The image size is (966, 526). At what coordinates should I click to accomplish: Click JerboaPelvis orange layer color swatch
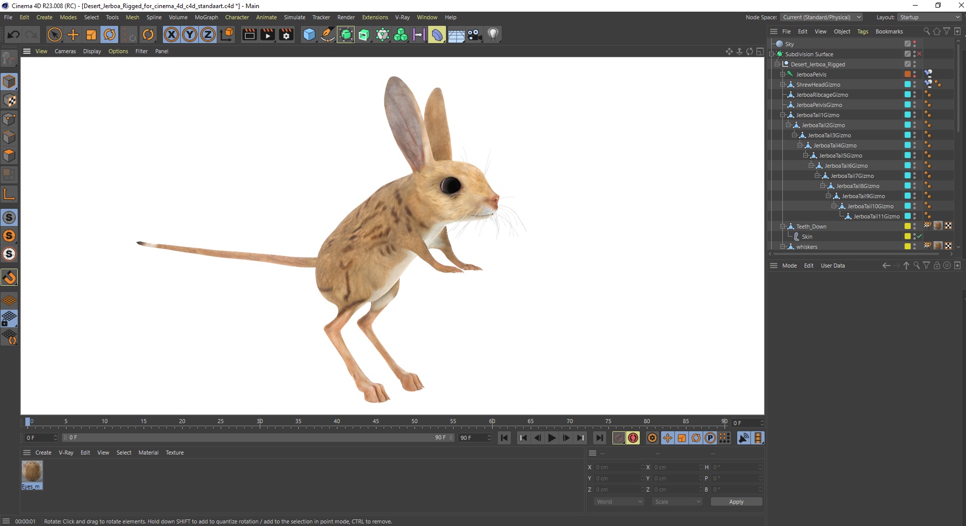908,74
